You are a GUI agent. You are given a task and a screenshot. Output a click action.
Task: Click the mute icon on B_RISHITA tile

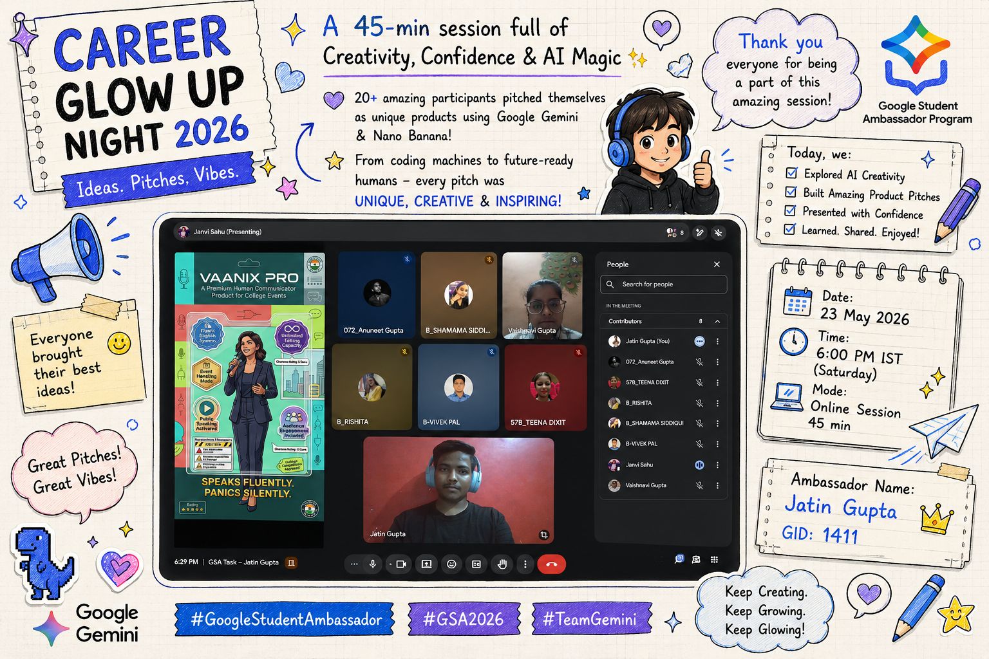pos(404,351)
